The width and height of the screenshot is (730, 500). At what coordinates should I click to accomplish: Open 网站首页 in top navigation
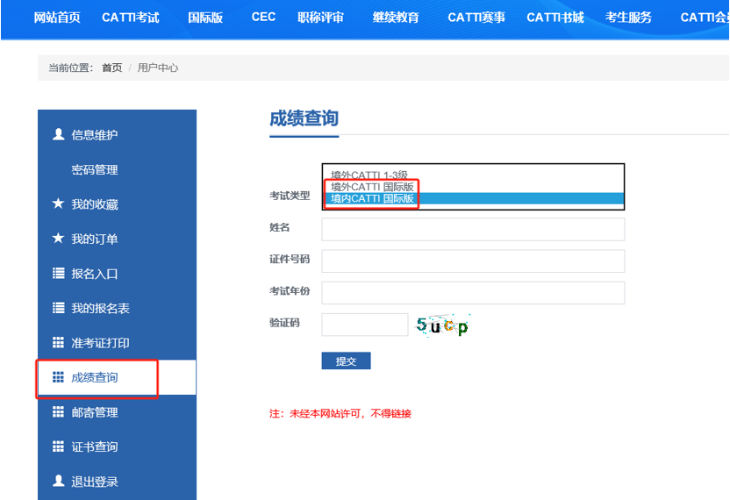[x=57, y=18]
